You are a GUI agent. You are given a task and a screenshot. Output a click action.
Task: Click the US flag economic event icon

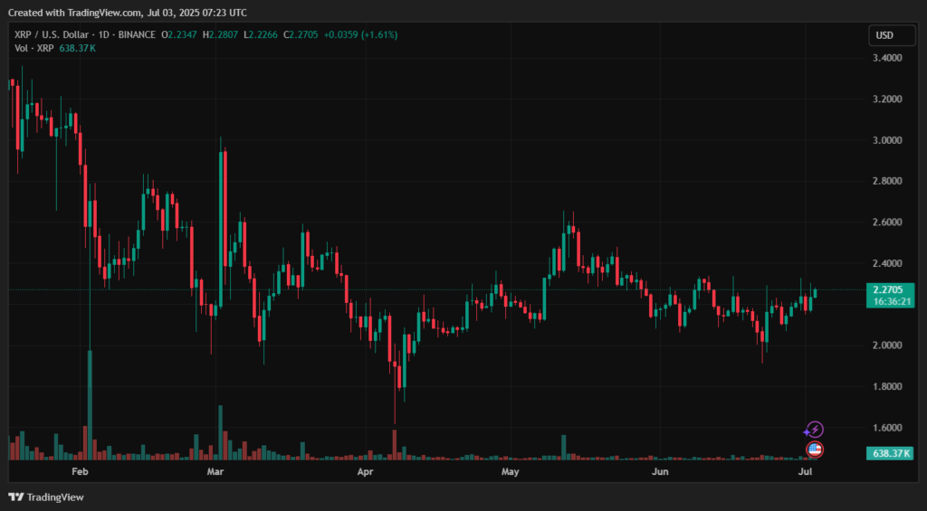814,449
